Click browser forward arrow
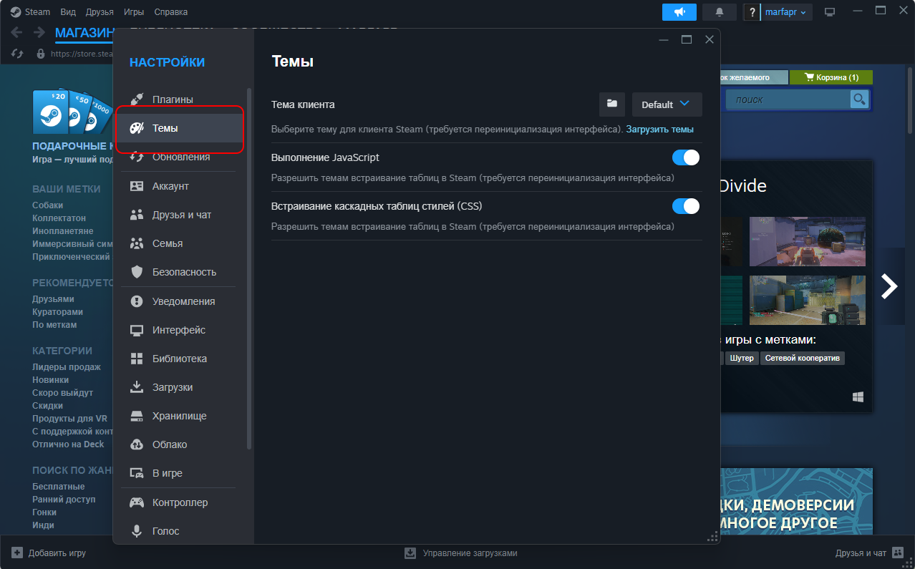Viewport: 915px width, 569px height. click(38, 33)
